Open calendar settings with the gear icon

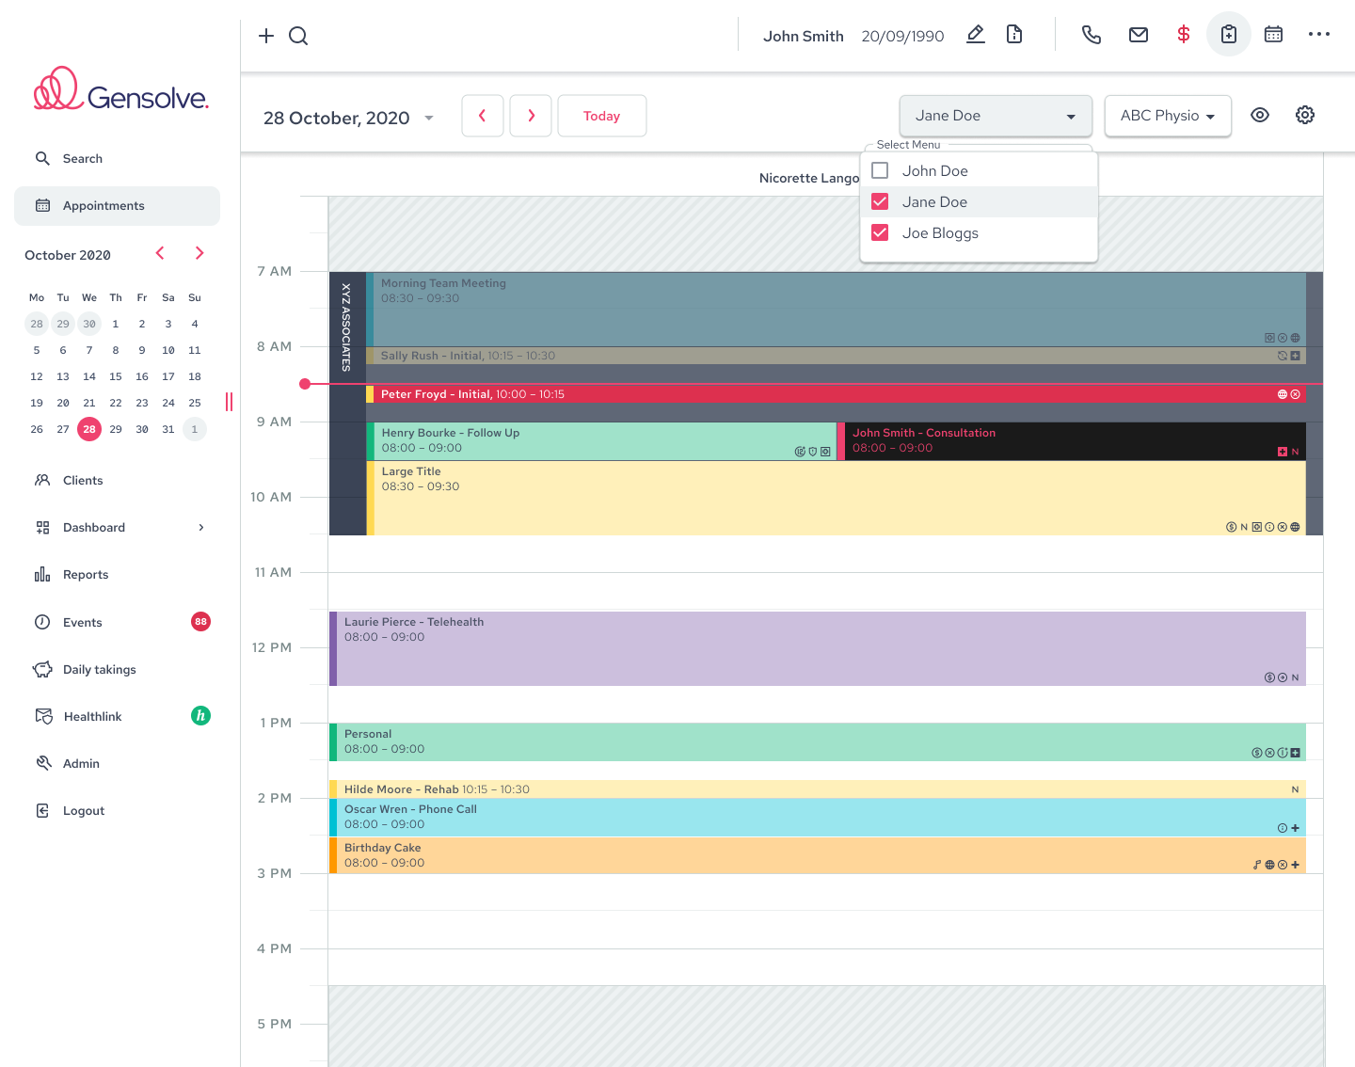point(1304,115)
